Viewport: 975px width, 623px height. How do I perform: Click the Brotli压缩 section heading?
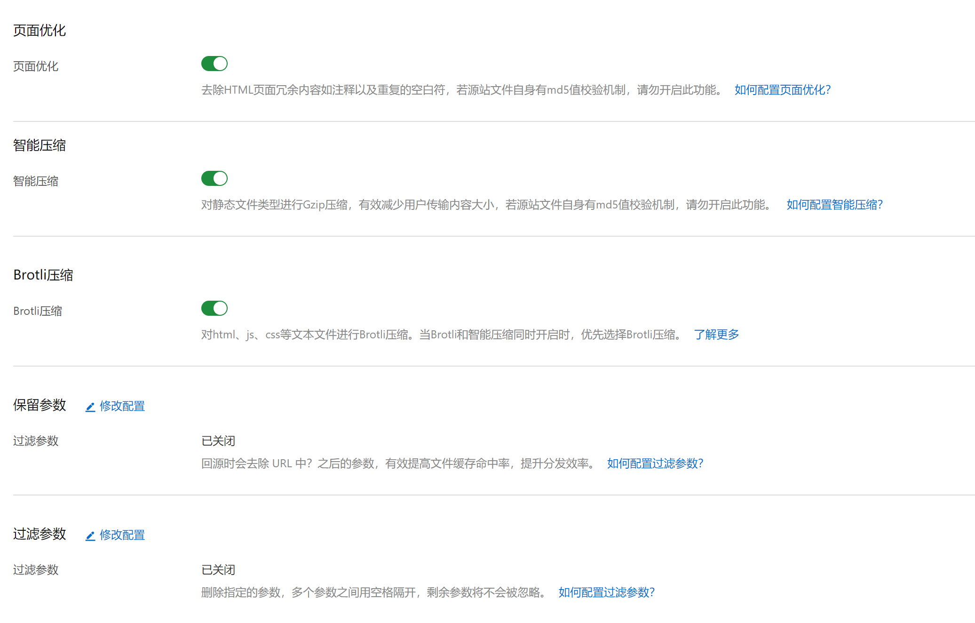pyautogui.click(x=43, y=275)
